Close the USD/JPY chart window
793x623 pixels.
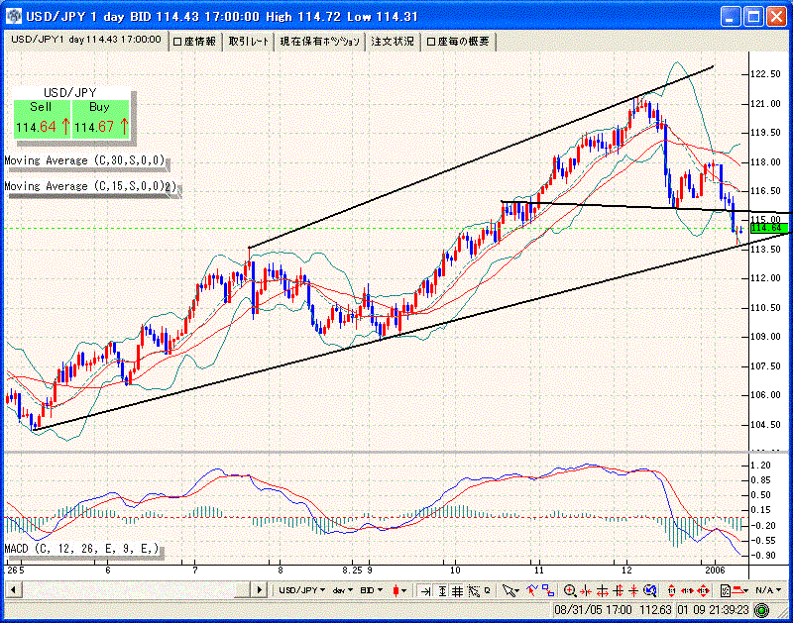pyautogui.click(x=776, y=17)
